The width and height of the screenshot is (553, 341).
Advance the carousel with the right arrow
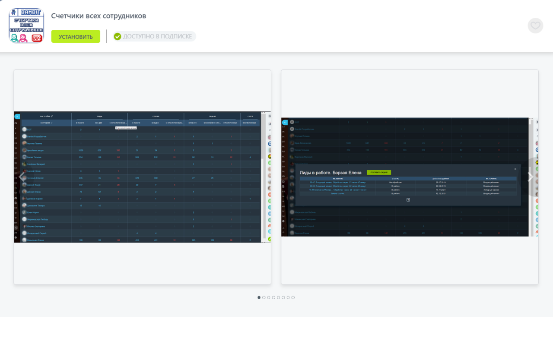click(x=531, y=177)
